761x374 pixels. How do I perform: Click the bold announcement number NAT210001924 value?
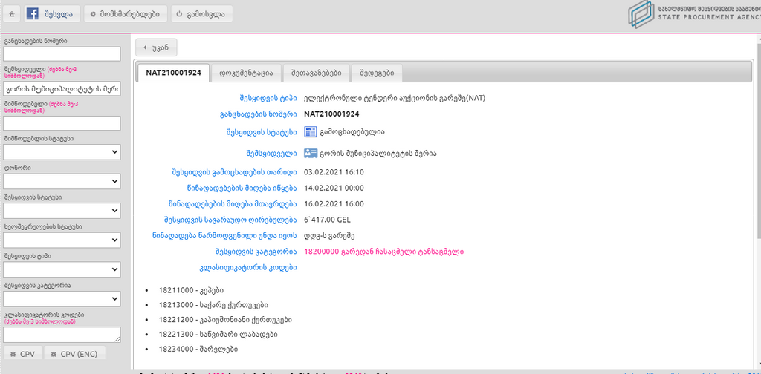pos(331,114)
